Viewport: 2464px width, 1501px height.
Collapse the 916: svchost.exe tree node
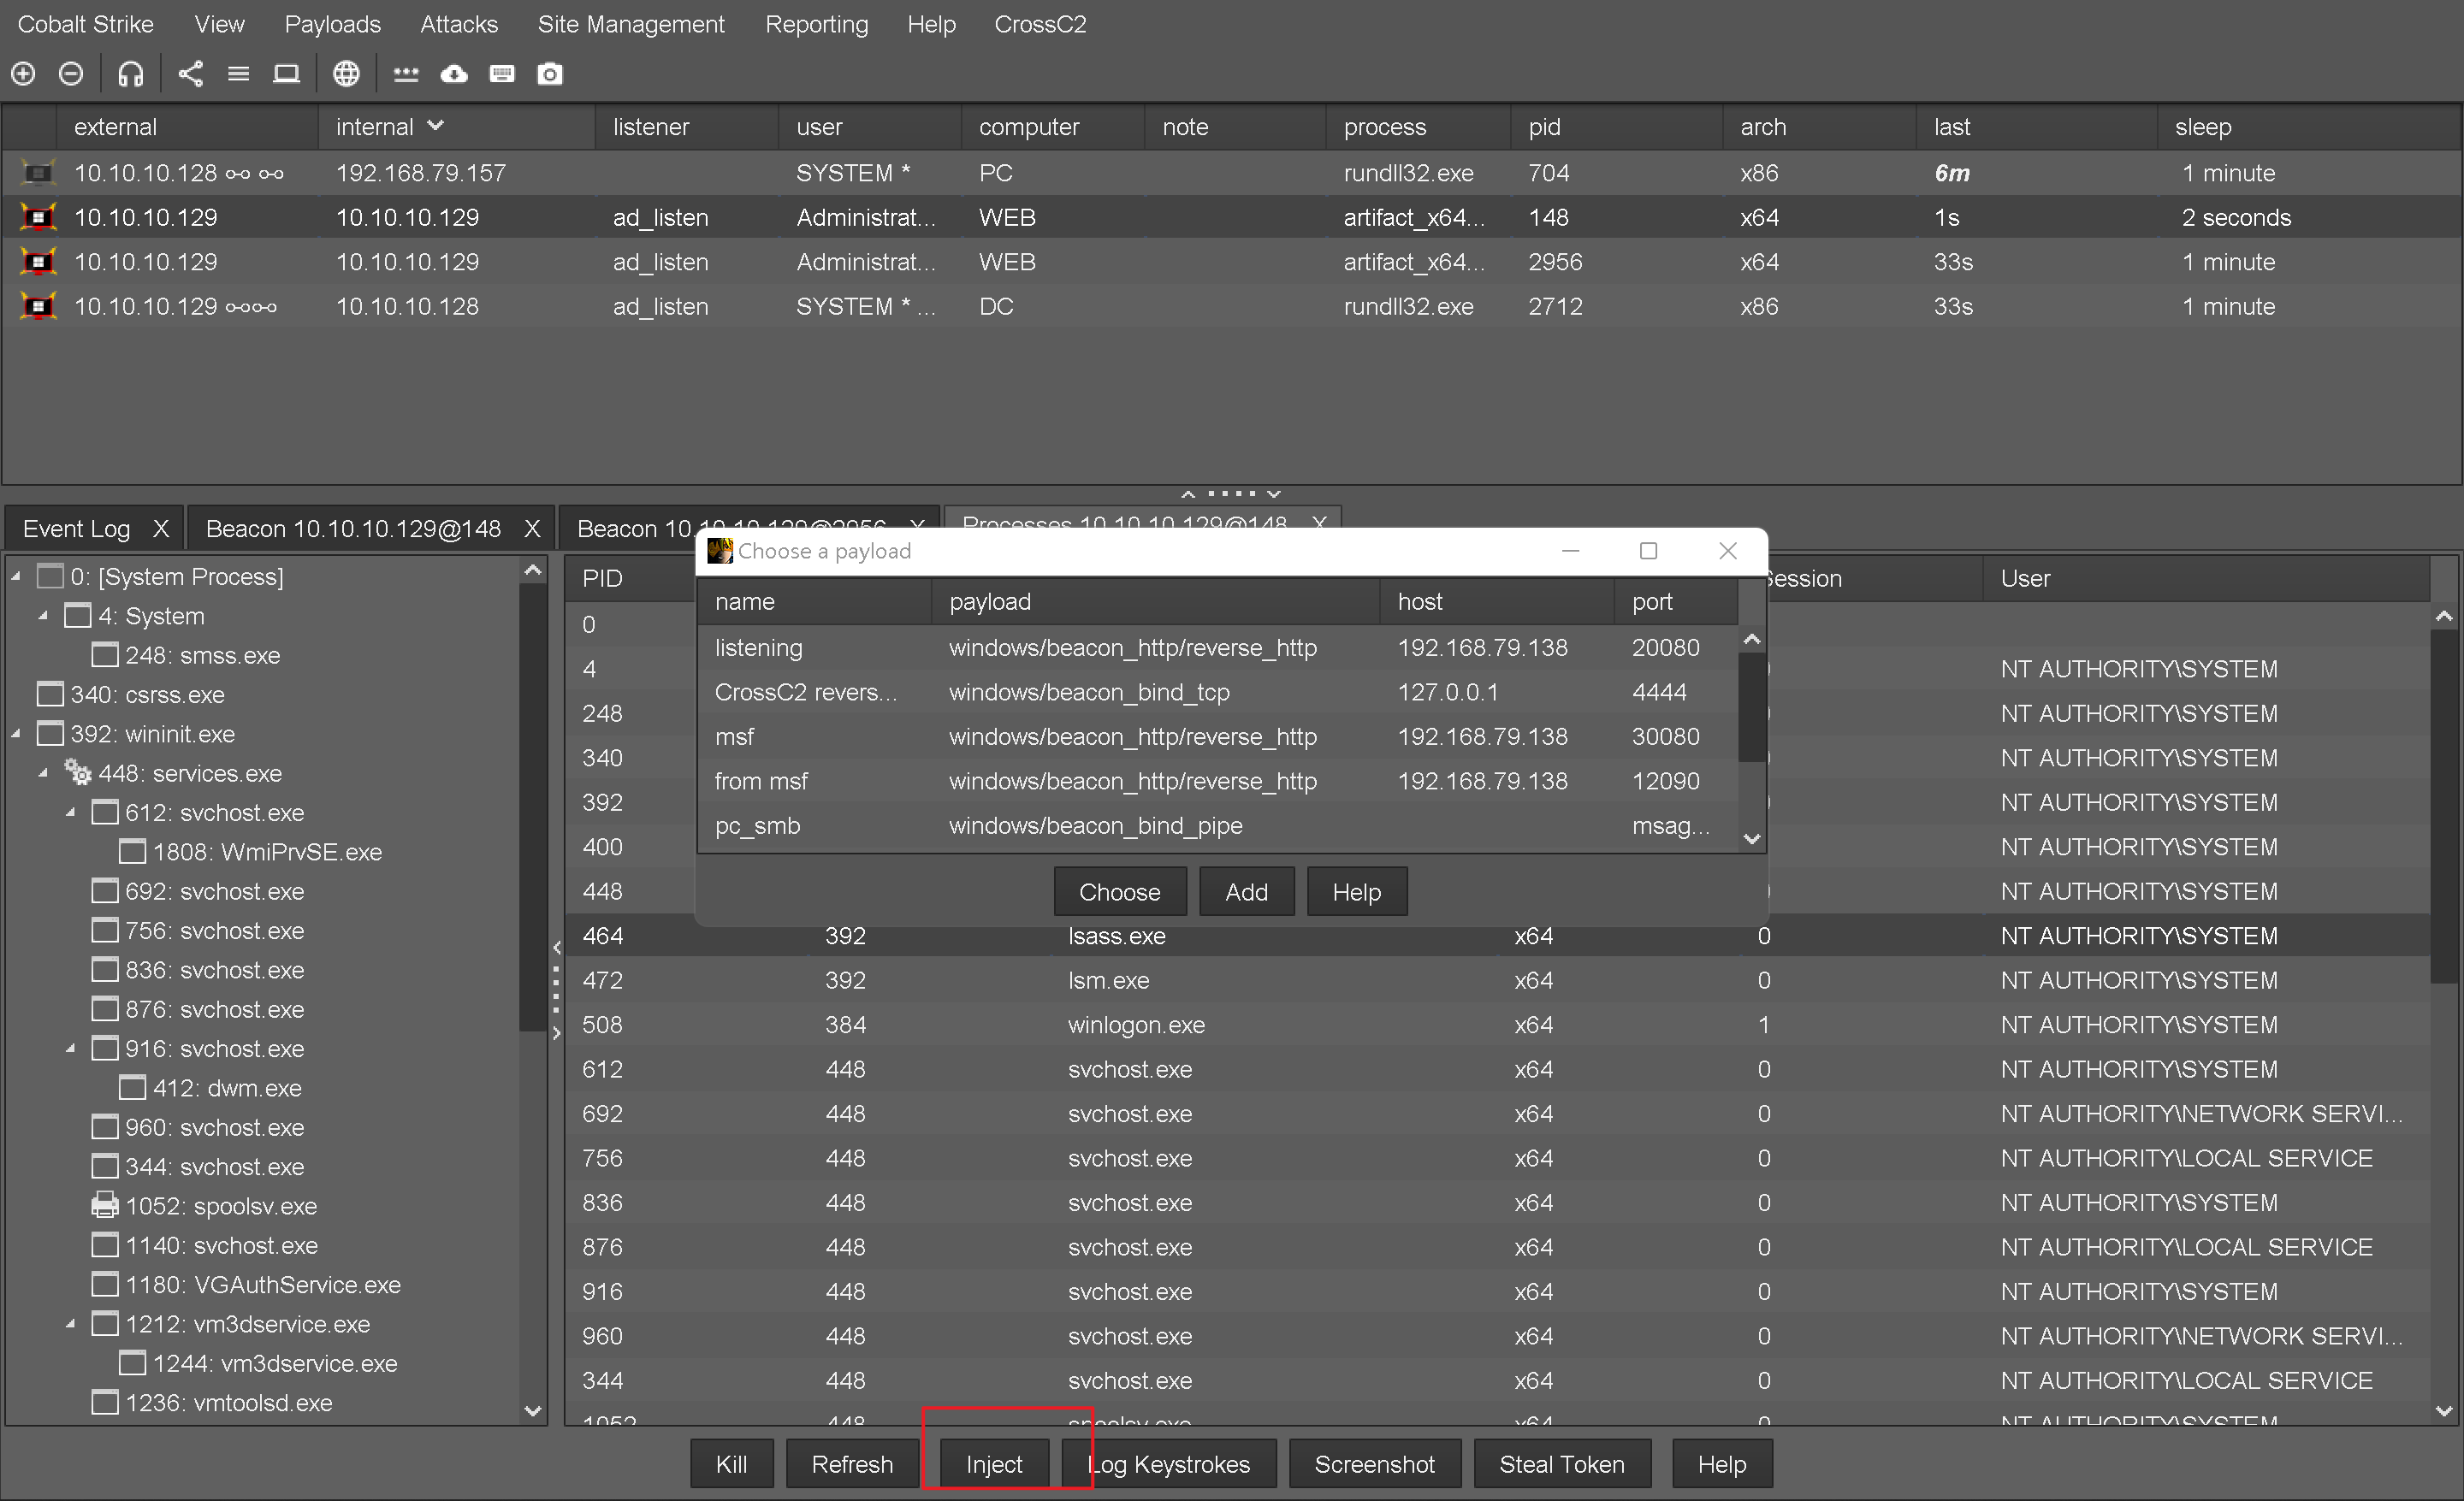coord(70,1049)
